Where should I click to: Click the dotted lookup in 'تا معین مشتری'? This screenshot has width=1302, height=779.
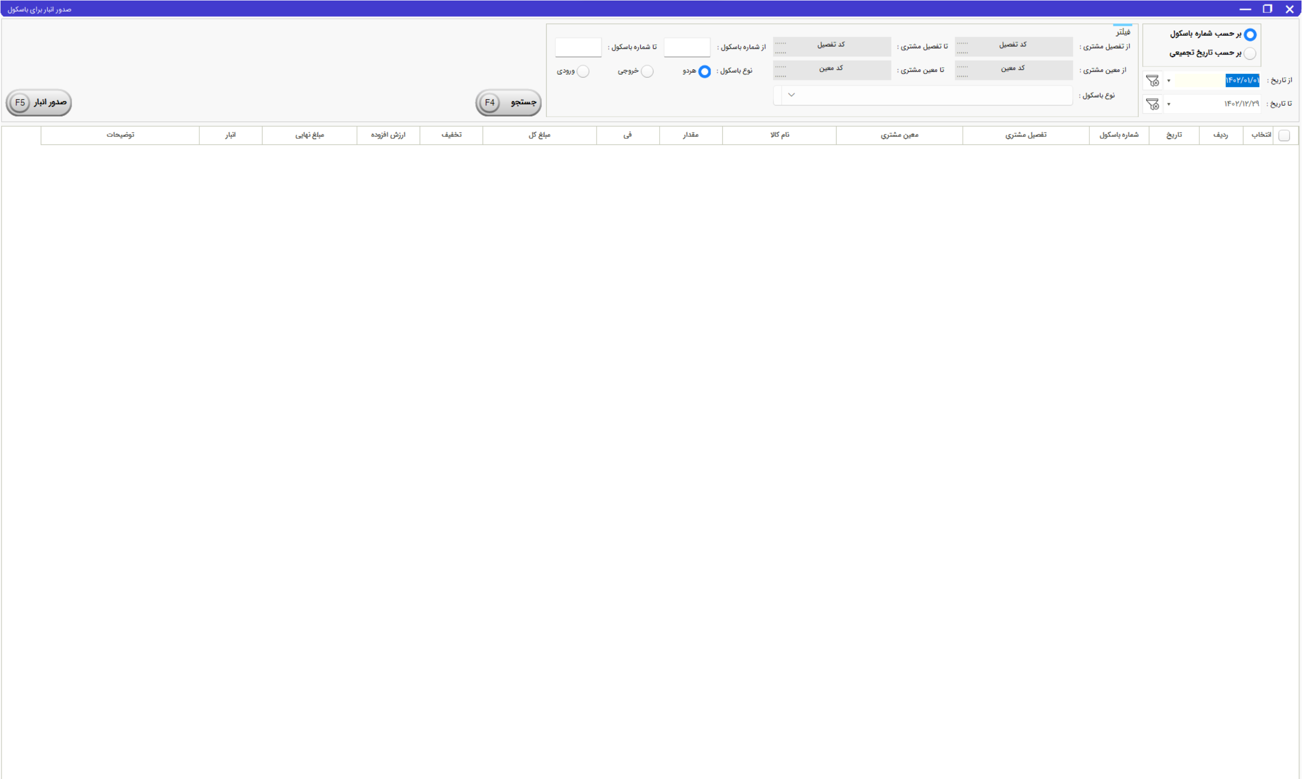(x=781, y=71)
